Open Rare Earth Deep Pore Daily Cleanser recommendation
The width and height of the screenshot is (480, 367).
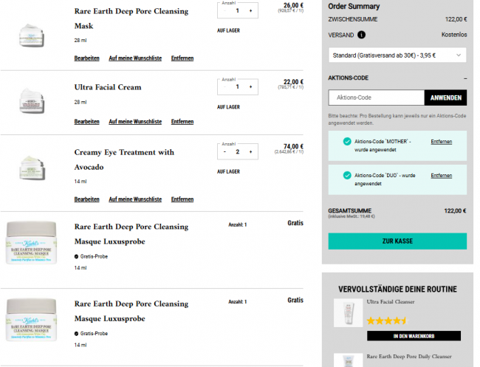pyautogui.click(x=409, y=357)
